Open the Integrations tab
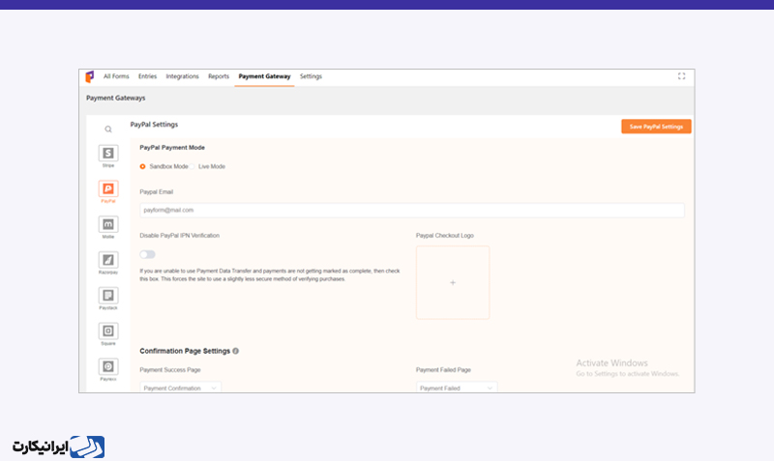Viewport: 774px width, 461px height. click(182, 76)
